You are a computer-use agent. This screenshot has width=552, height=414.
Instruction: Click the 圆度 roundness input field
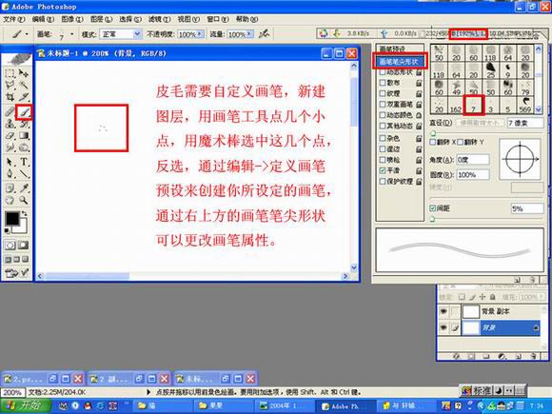pyautogui.click(x=472, y=174)
